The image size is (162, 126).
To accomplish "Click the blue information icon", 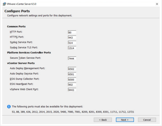I will coord(9,107).
